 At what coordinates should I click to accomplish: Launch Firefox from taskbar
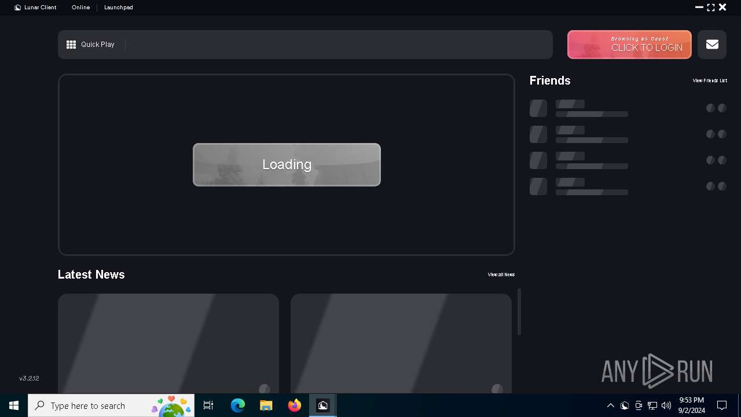pyautogui.click(x=295, y=405)
